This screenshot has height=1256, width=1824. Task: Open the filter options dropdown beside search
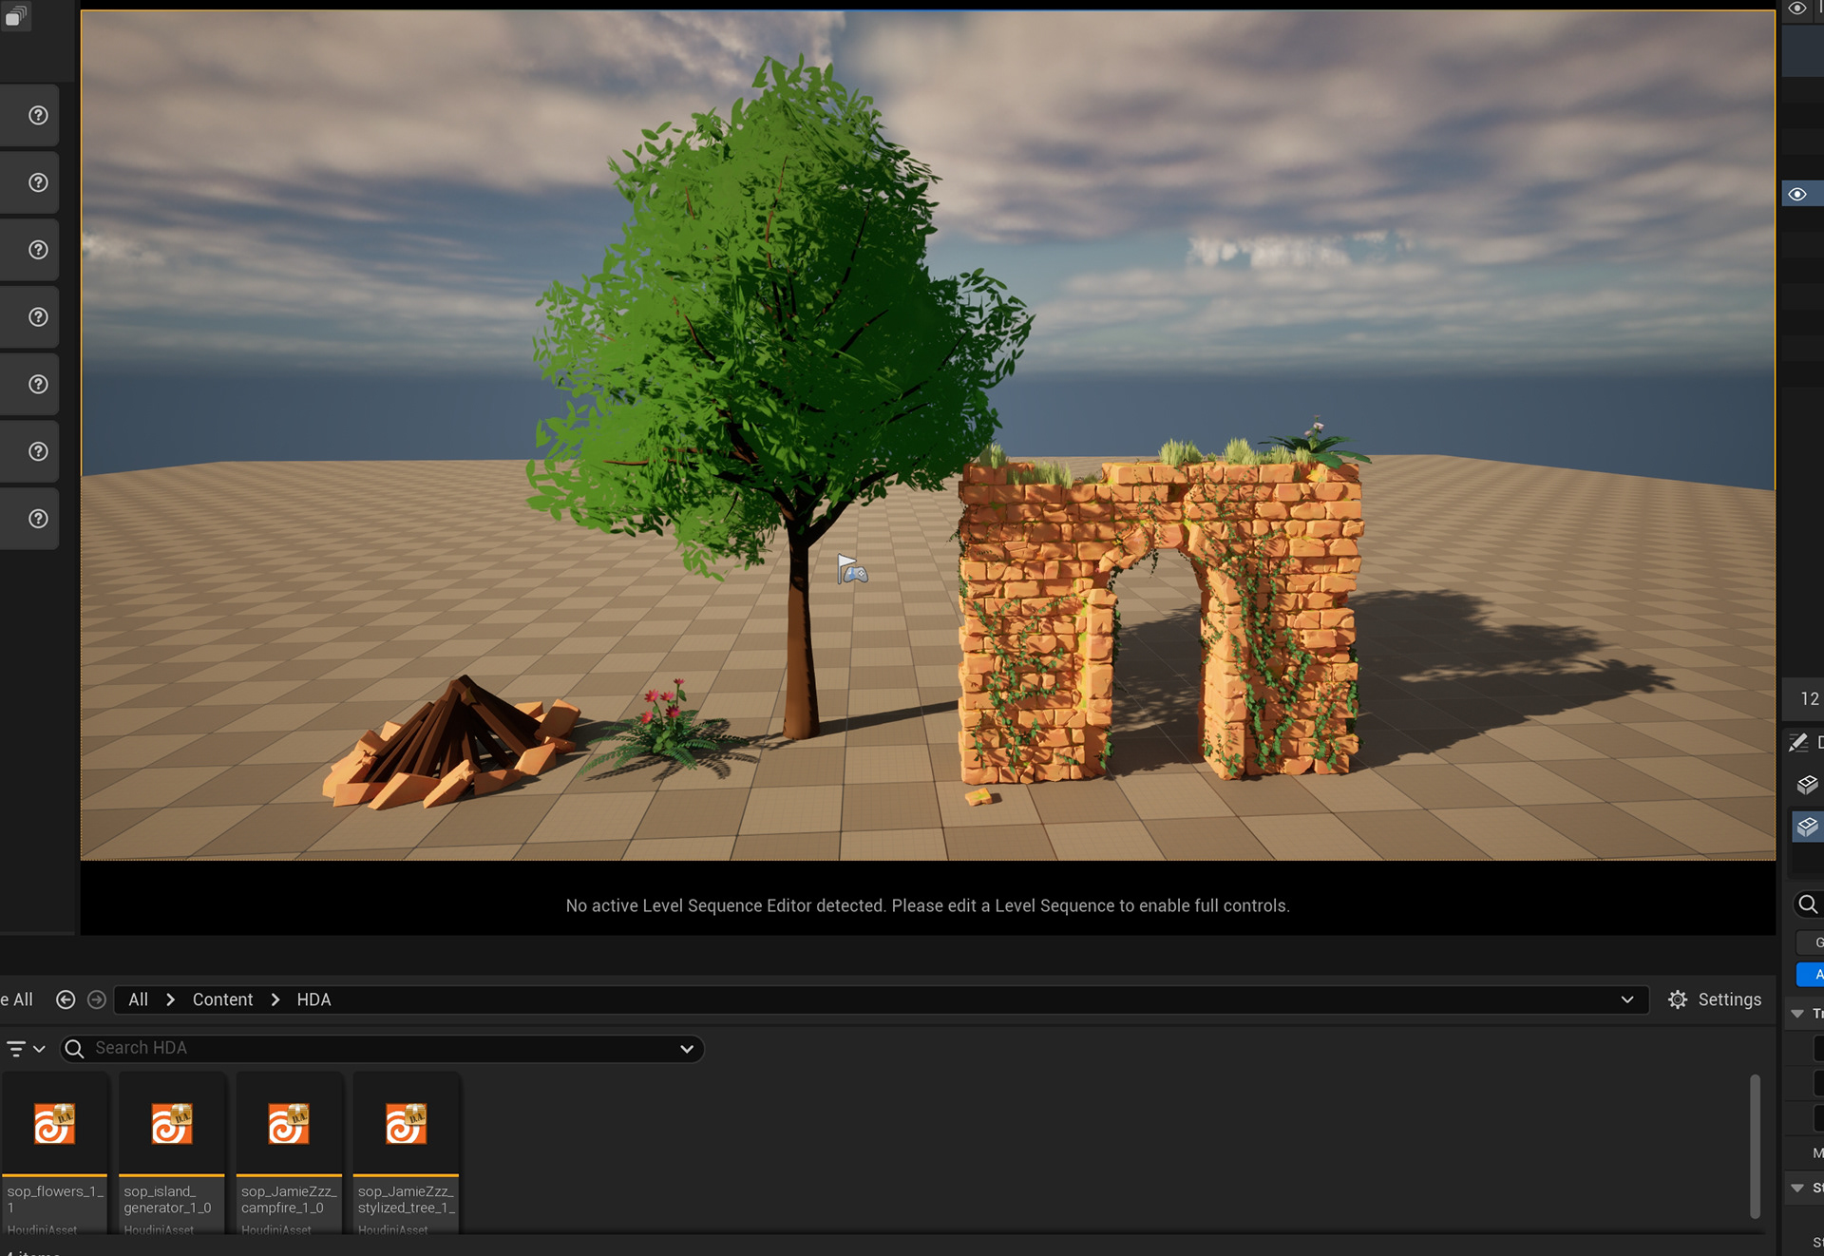(26, 1049)
